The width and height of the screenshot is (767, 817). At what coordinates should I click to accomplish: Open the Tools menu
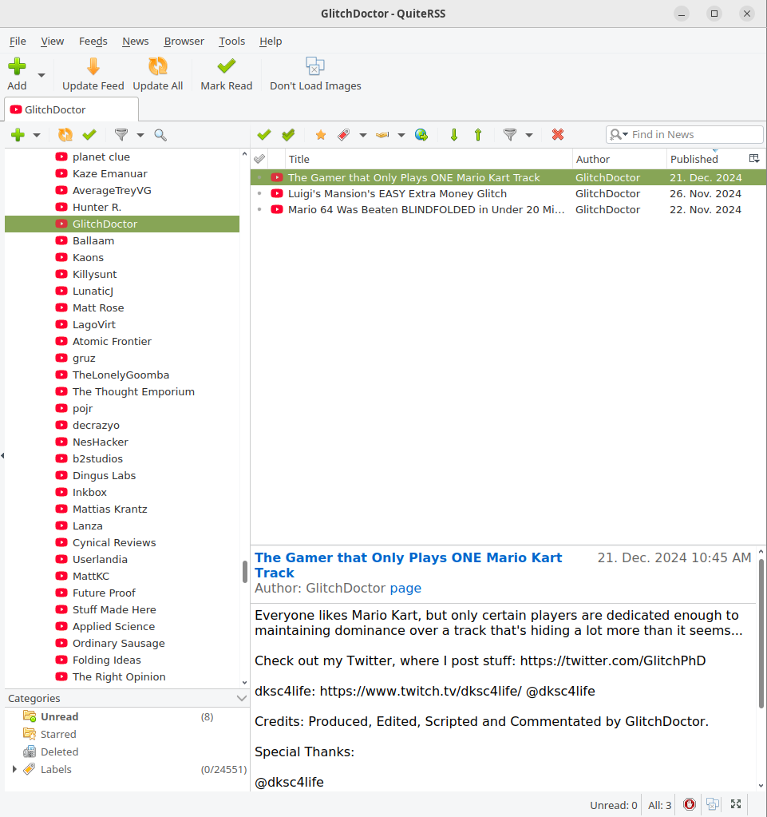pos(231,42)
